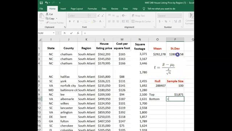Click the Decrease Indent icon
Image resolution: width=232 pixels, height=131 pixels.
pos(123,21)
